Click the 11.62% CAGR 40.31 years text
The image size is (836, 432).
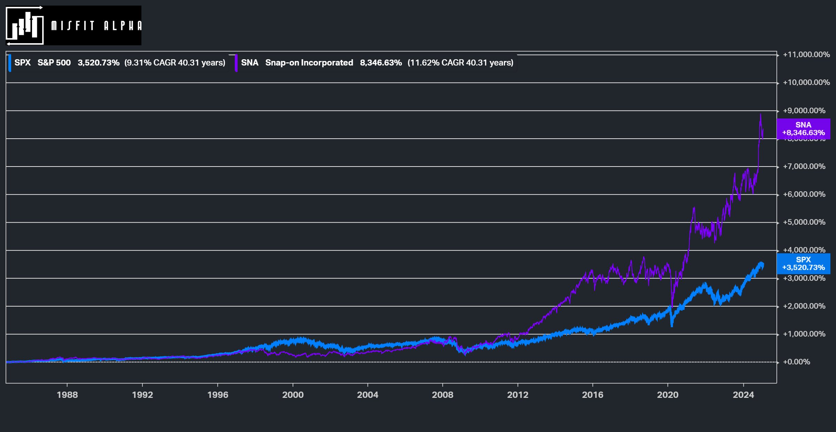[460, 63]
